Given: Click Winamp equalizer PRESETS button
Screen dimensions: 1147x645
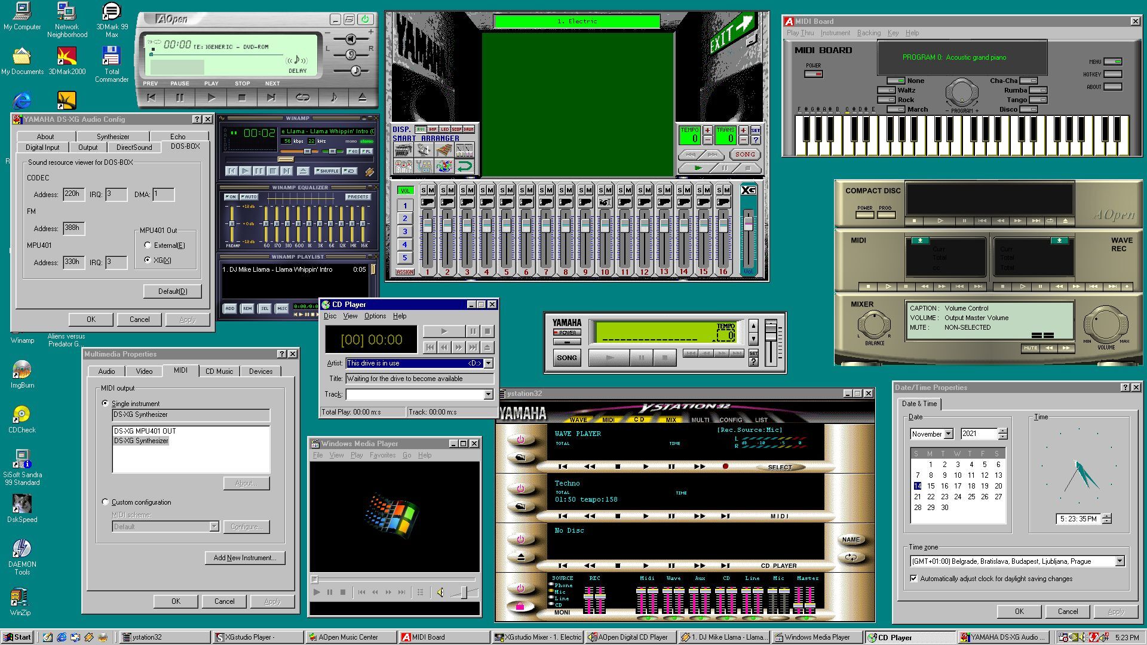Looking at the screenshot, I should pos(358,196).
